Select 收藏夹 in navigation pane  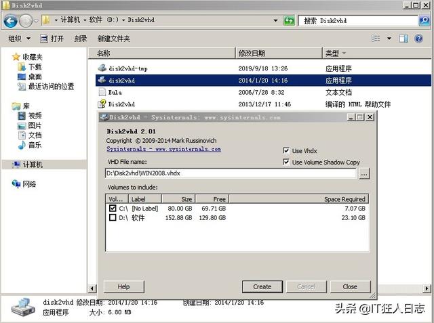pyautogui.click(x=27, y=57)
